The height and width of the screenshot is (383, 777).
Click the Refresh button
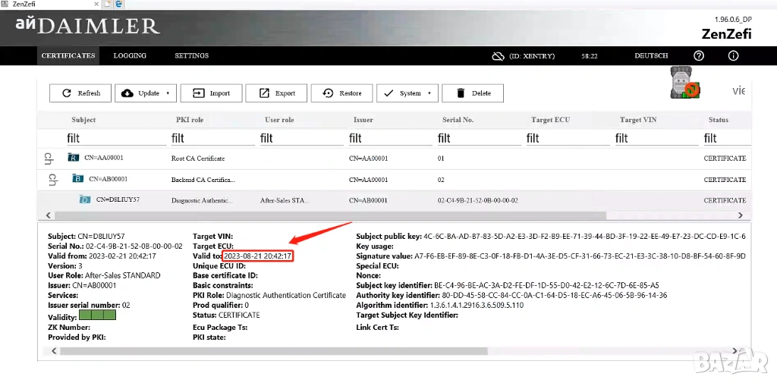(80, 93)
